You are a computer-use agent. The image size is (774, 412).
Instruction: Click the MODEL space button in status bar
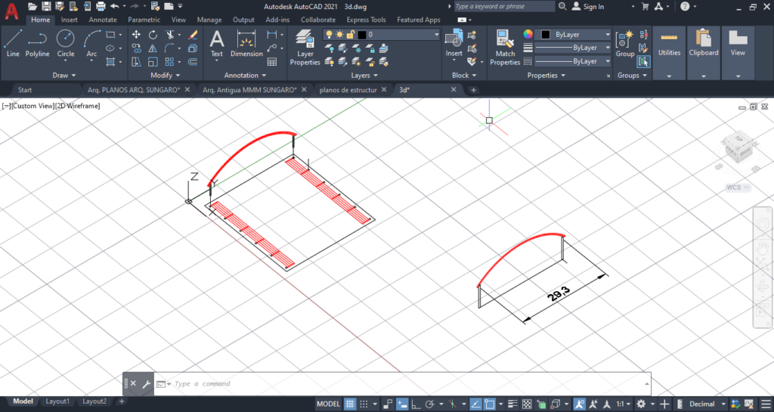328,404
